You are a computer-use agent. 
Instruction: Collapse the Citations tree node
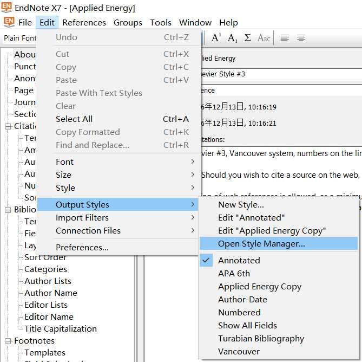8,126
